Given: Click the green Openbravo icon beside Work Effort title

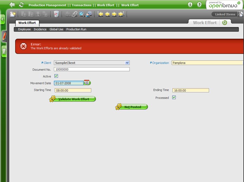Looking at the screenshot, I should coord(225,22).
